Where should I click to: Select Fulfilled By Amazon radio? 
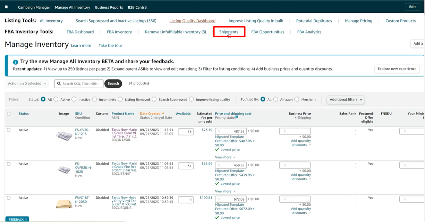(275, 99)
